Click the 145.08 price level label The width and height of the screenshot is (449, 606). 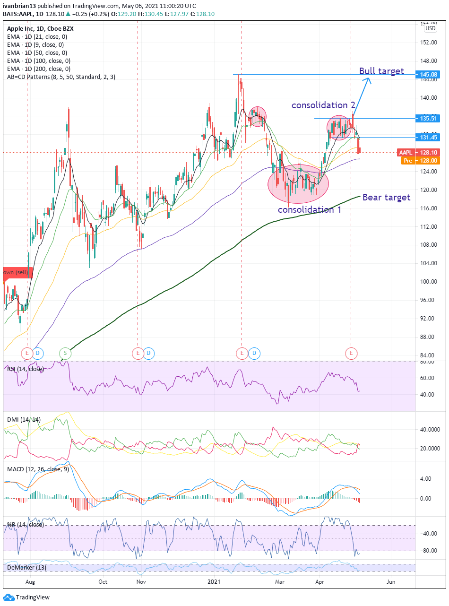429,75
